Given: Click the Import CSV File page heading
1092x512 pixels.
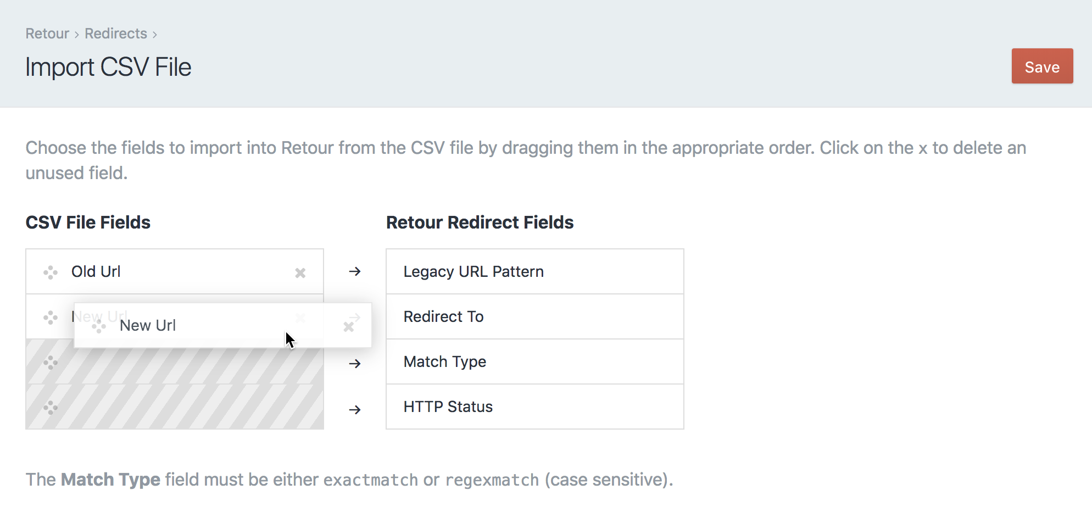Looking at the screenshot, I should pyautogui.click(x=108, y=67).
